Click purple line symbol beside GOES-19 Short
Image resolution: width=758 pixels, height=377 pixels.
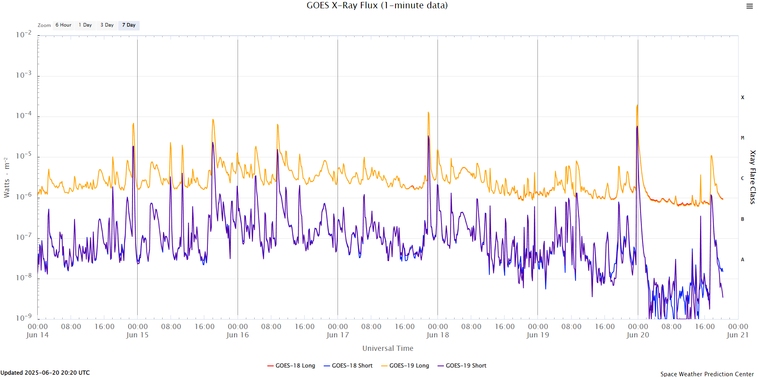coord(440,366)
